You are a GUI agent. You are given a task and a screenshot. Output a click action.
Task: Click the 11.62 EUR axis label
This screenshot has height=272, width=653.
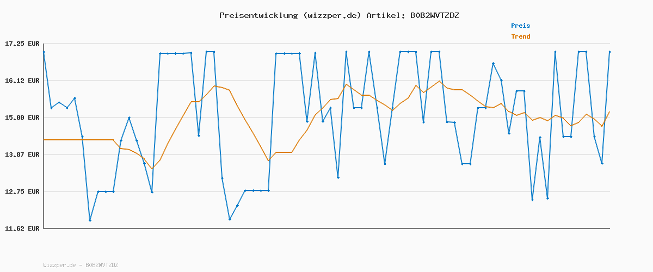click(22, 228)
